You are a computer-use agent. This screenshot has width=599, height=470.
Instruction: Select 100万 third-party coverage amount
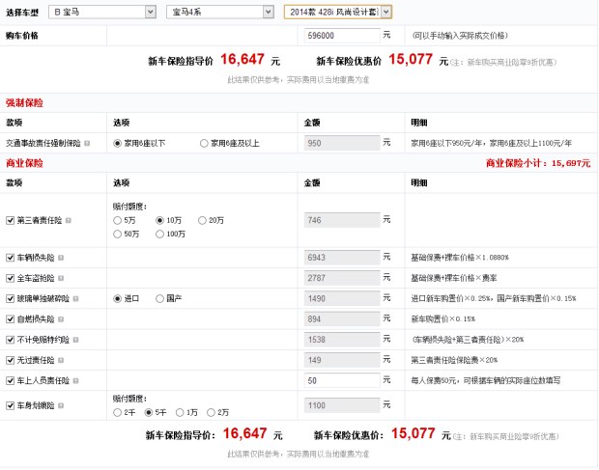(x=159, y=235)
